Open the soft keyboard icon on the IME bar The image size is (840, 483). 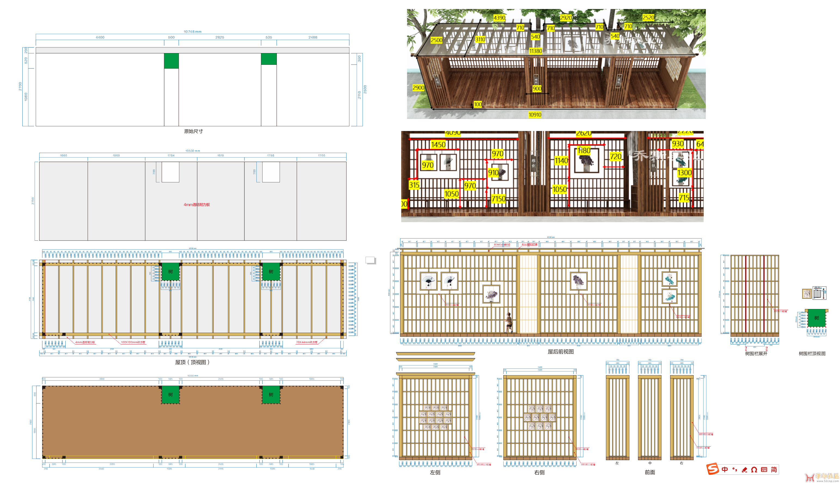[x=764, y=470]
